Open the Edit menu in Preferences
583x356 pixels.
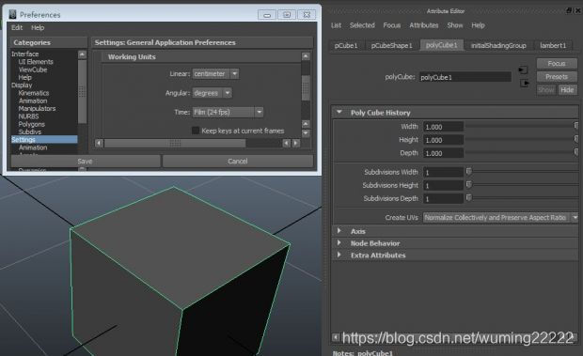tap(17, 27)
